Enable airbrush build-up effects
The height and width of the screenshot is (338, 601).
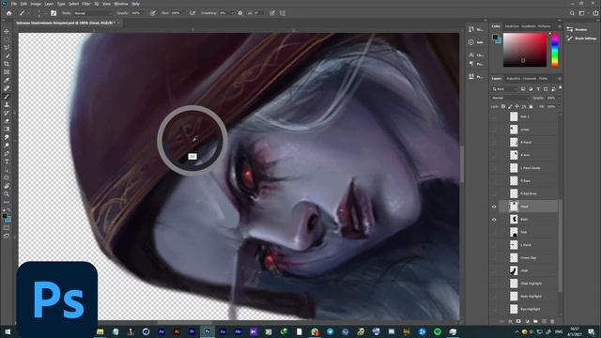coord(193,13)
